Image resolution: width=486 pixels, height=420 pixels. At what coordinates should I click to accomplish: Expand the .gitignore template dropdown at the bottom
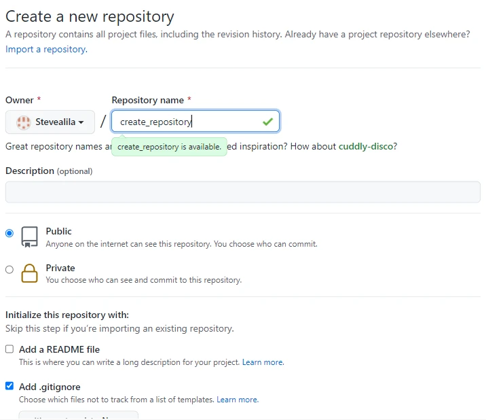(78, 415)
